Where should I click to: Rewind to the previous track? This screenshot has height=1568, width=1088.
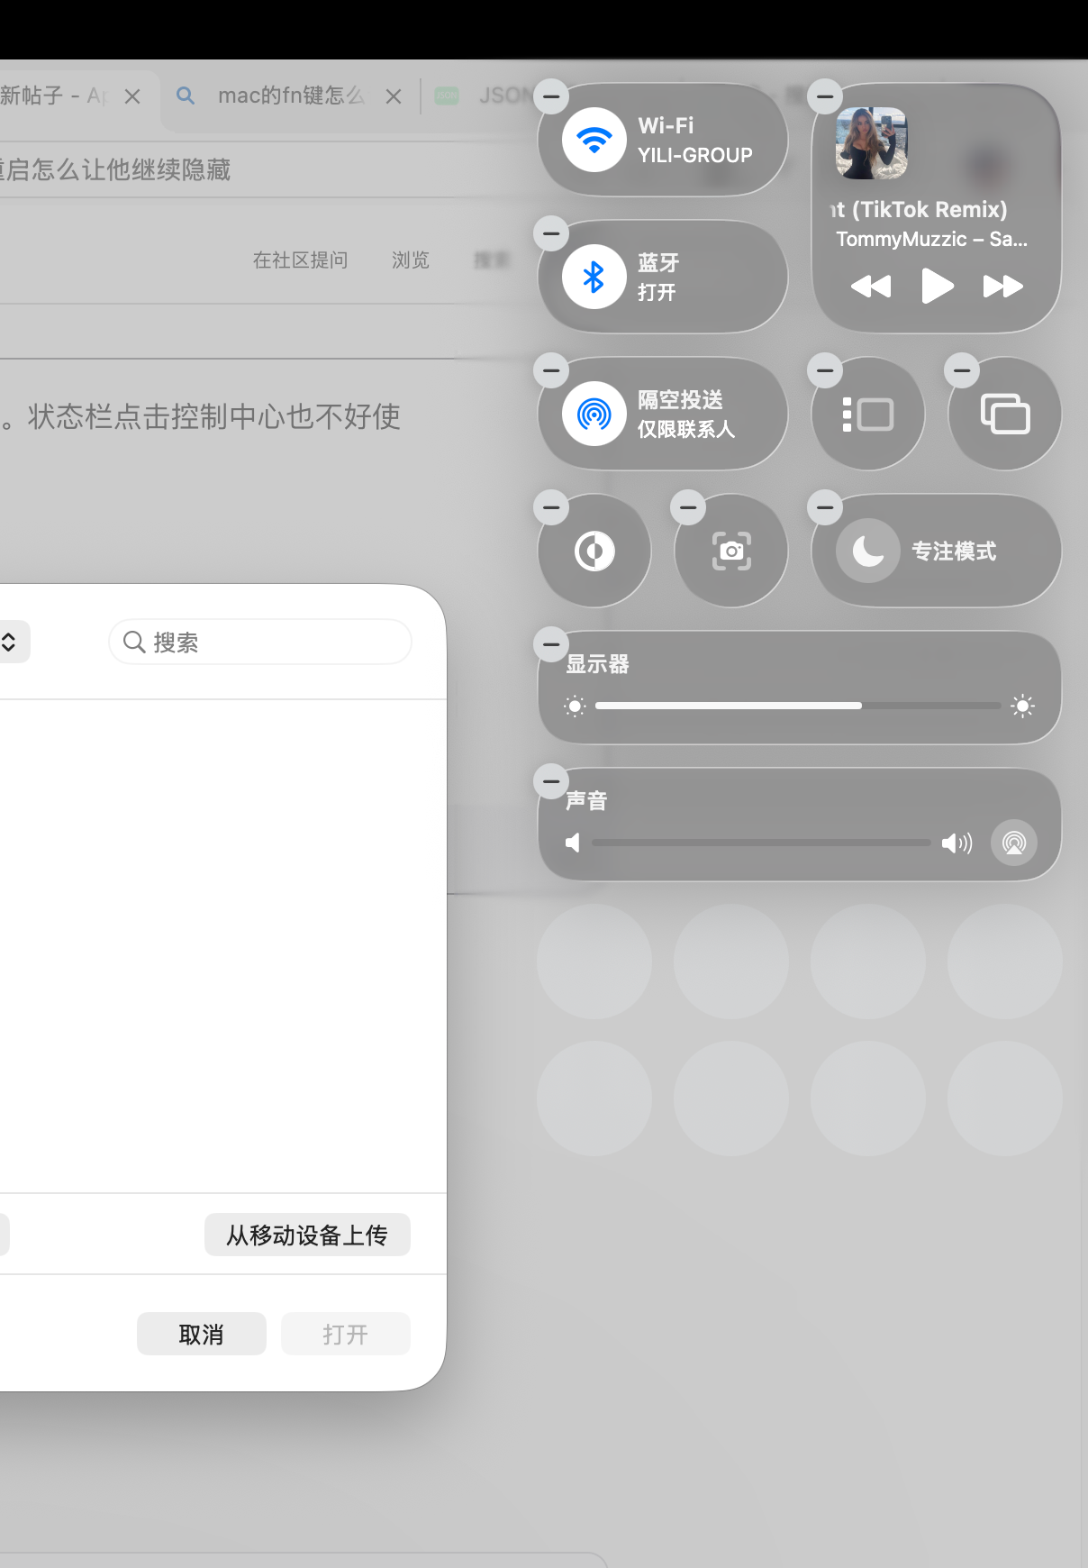pos(870,287)
